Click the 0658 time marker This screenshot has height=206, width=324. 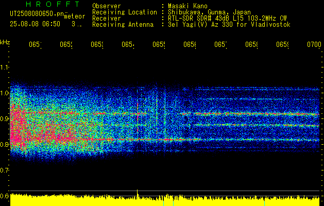coord(252,44)
